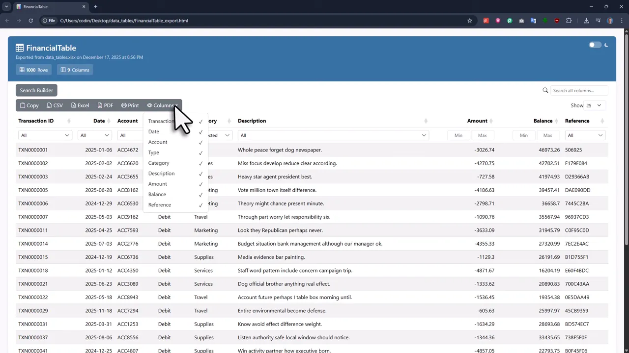Click the search magnifier icon
The image size is (629, 353).
click(545, 90)
